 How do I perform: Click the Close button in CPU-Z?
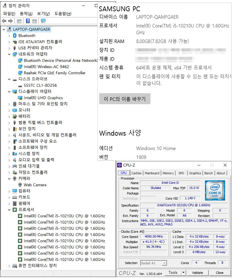pos(220,272)
